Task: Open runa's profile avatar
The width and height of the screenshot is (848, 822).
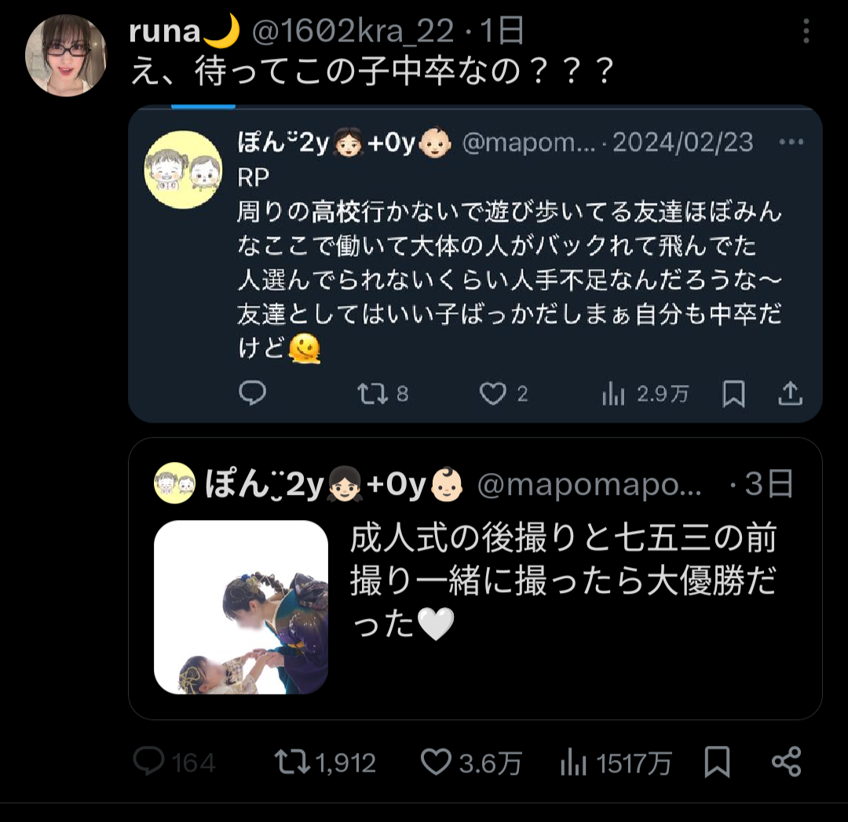Action: pos(66,56)
